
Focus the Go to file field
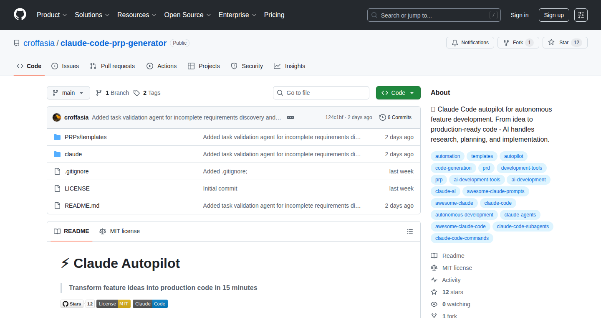pos(321,93)
